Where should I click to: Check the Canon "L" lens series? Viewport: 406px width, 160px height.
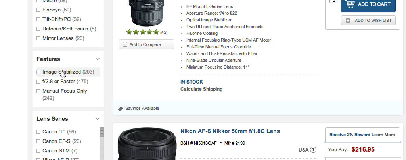[x=38, y=132]
